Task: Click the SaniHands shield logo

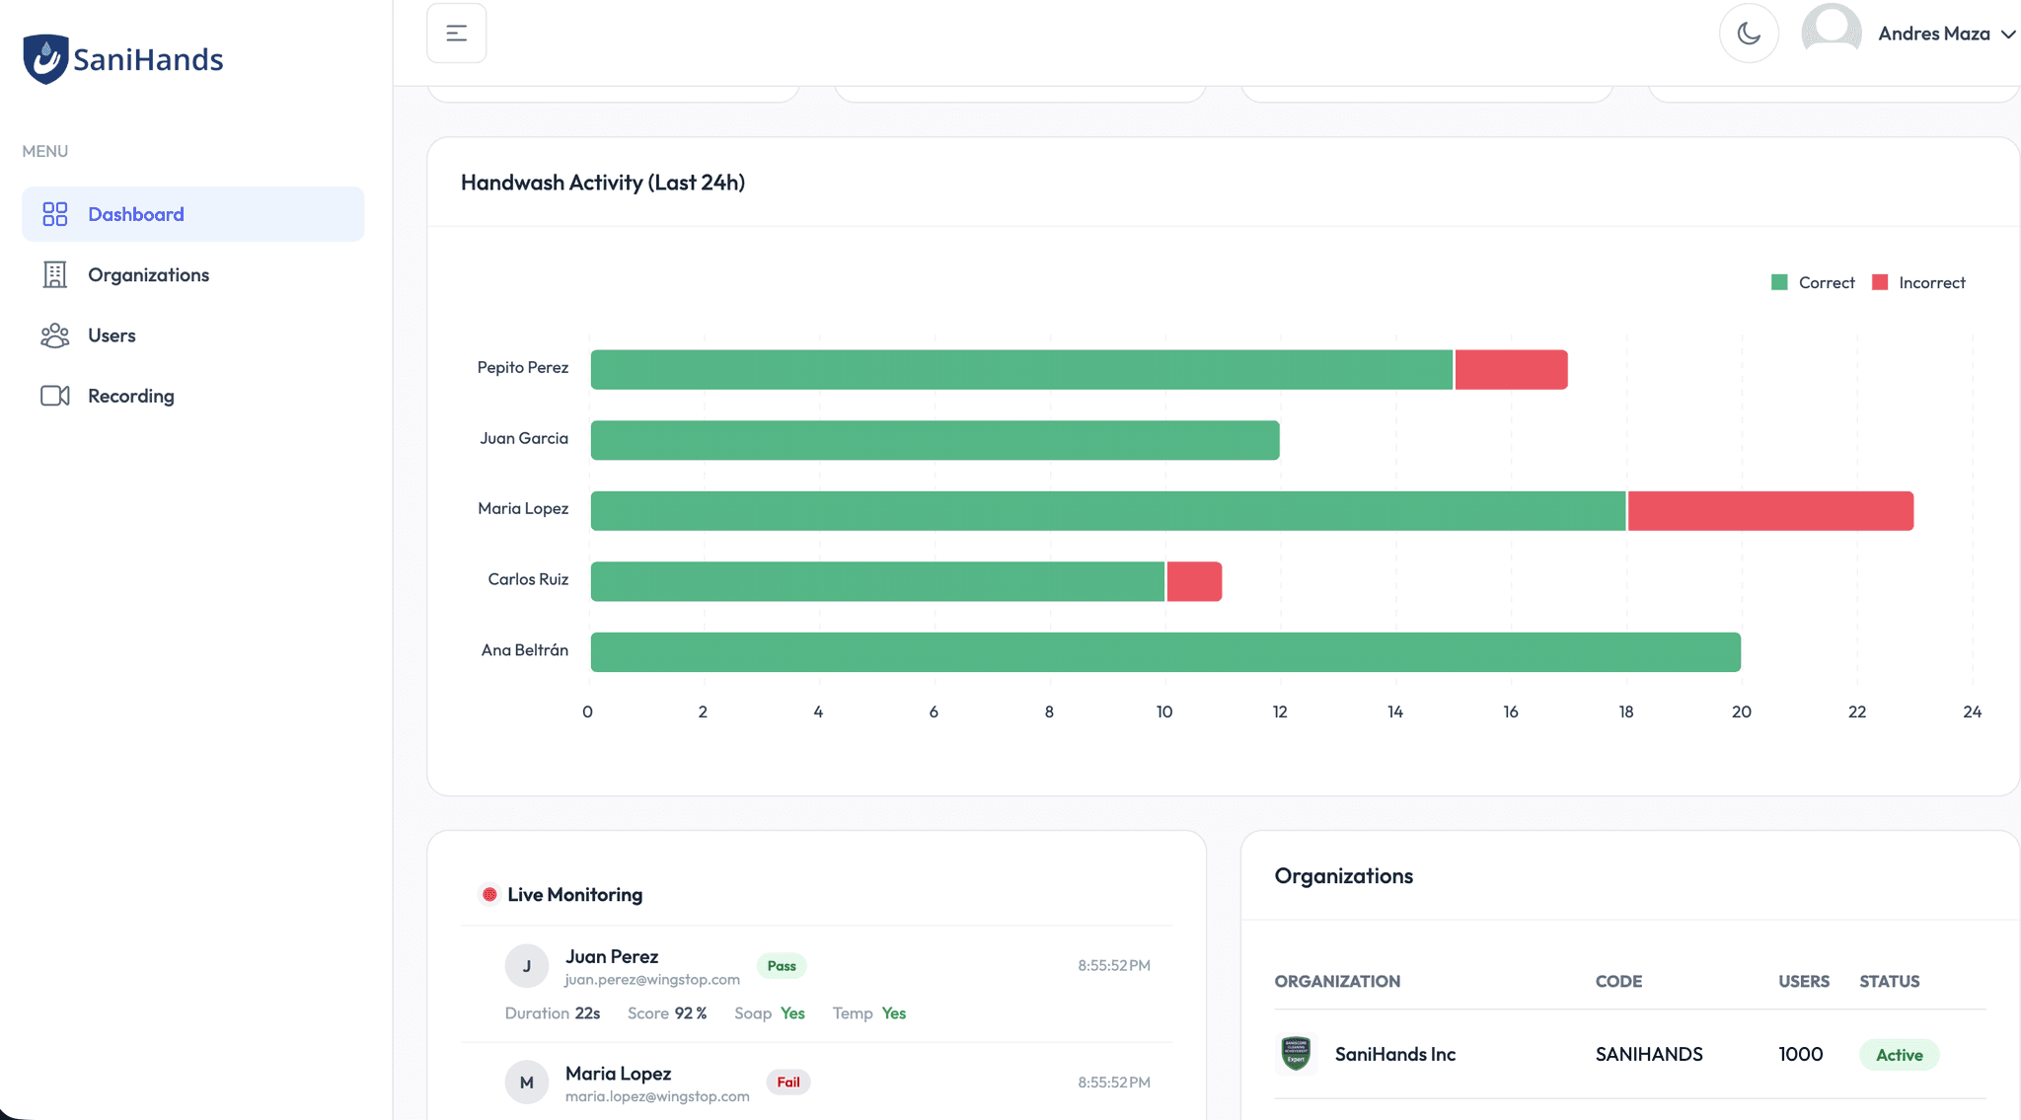Action: point(45,59)
